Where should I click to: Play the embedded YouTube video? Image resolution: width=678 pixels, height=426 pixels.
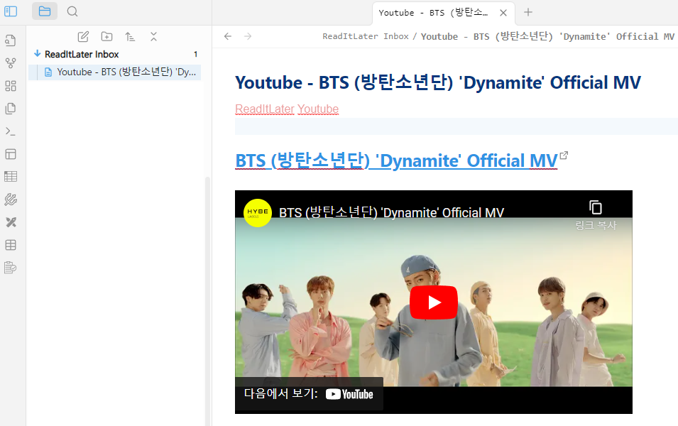433,302
